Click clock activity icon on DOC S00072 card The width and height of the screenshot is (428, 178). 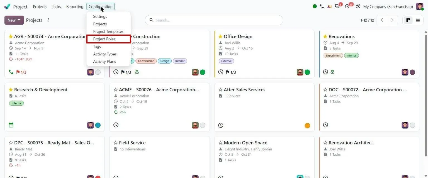[x=325, y=125]
